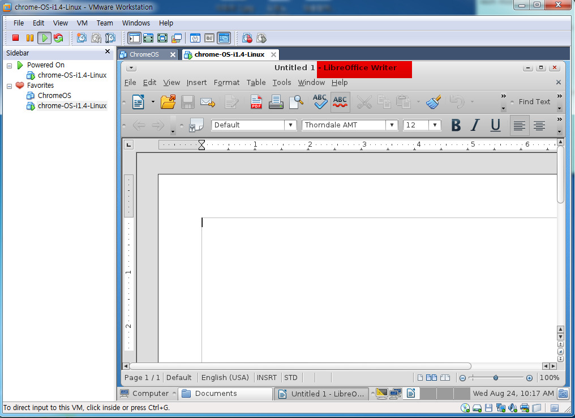Toggle Italic formatting
This screenshot has width=575, height=418.
[x=475, y=125]
